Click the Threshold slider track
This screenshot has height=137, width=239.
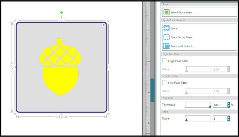coord(198,105)
